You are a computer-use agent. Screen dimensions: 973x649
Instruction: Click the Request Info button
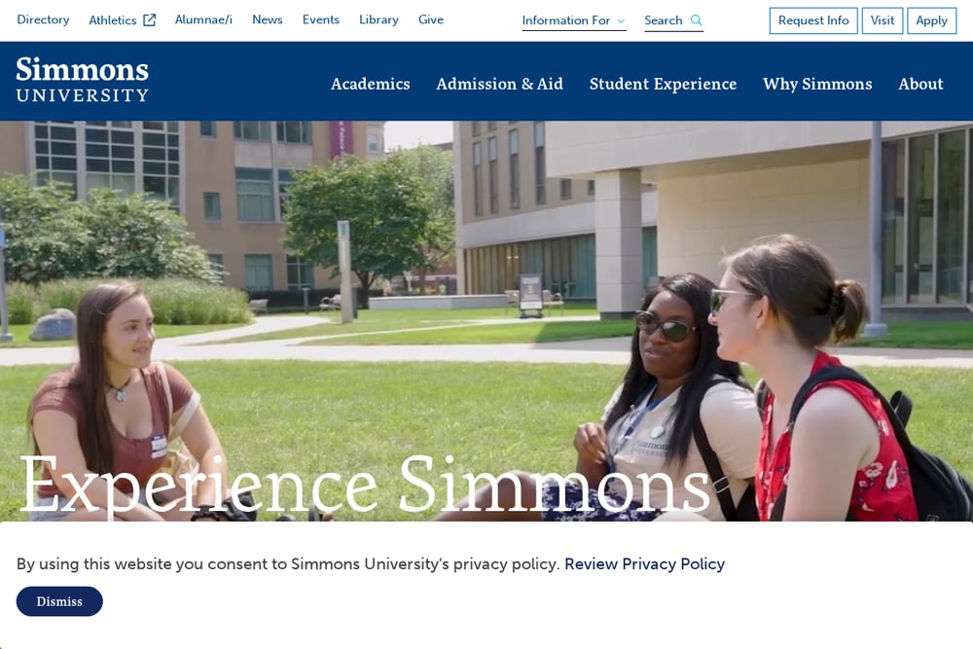(813, 20)
